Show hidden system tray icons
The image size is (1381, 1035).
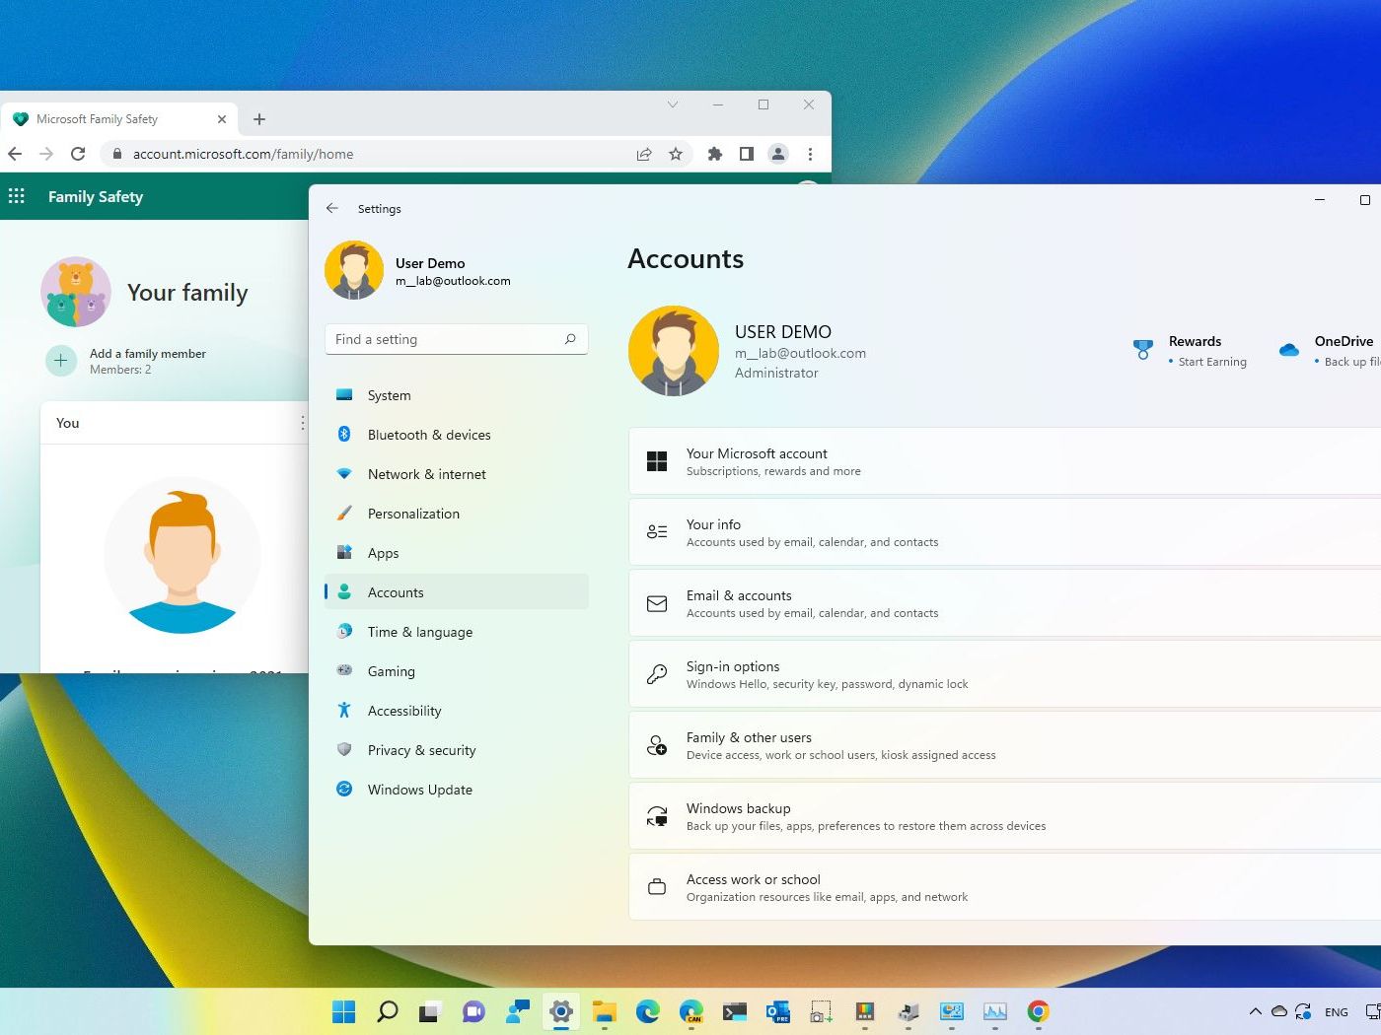click(1255, 1011)
